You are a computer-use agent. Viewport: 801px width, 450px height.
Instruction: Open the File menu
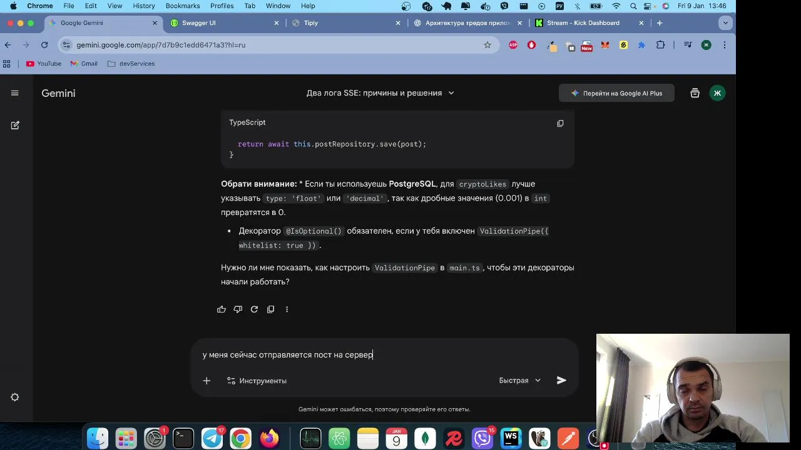pos(69,6)
